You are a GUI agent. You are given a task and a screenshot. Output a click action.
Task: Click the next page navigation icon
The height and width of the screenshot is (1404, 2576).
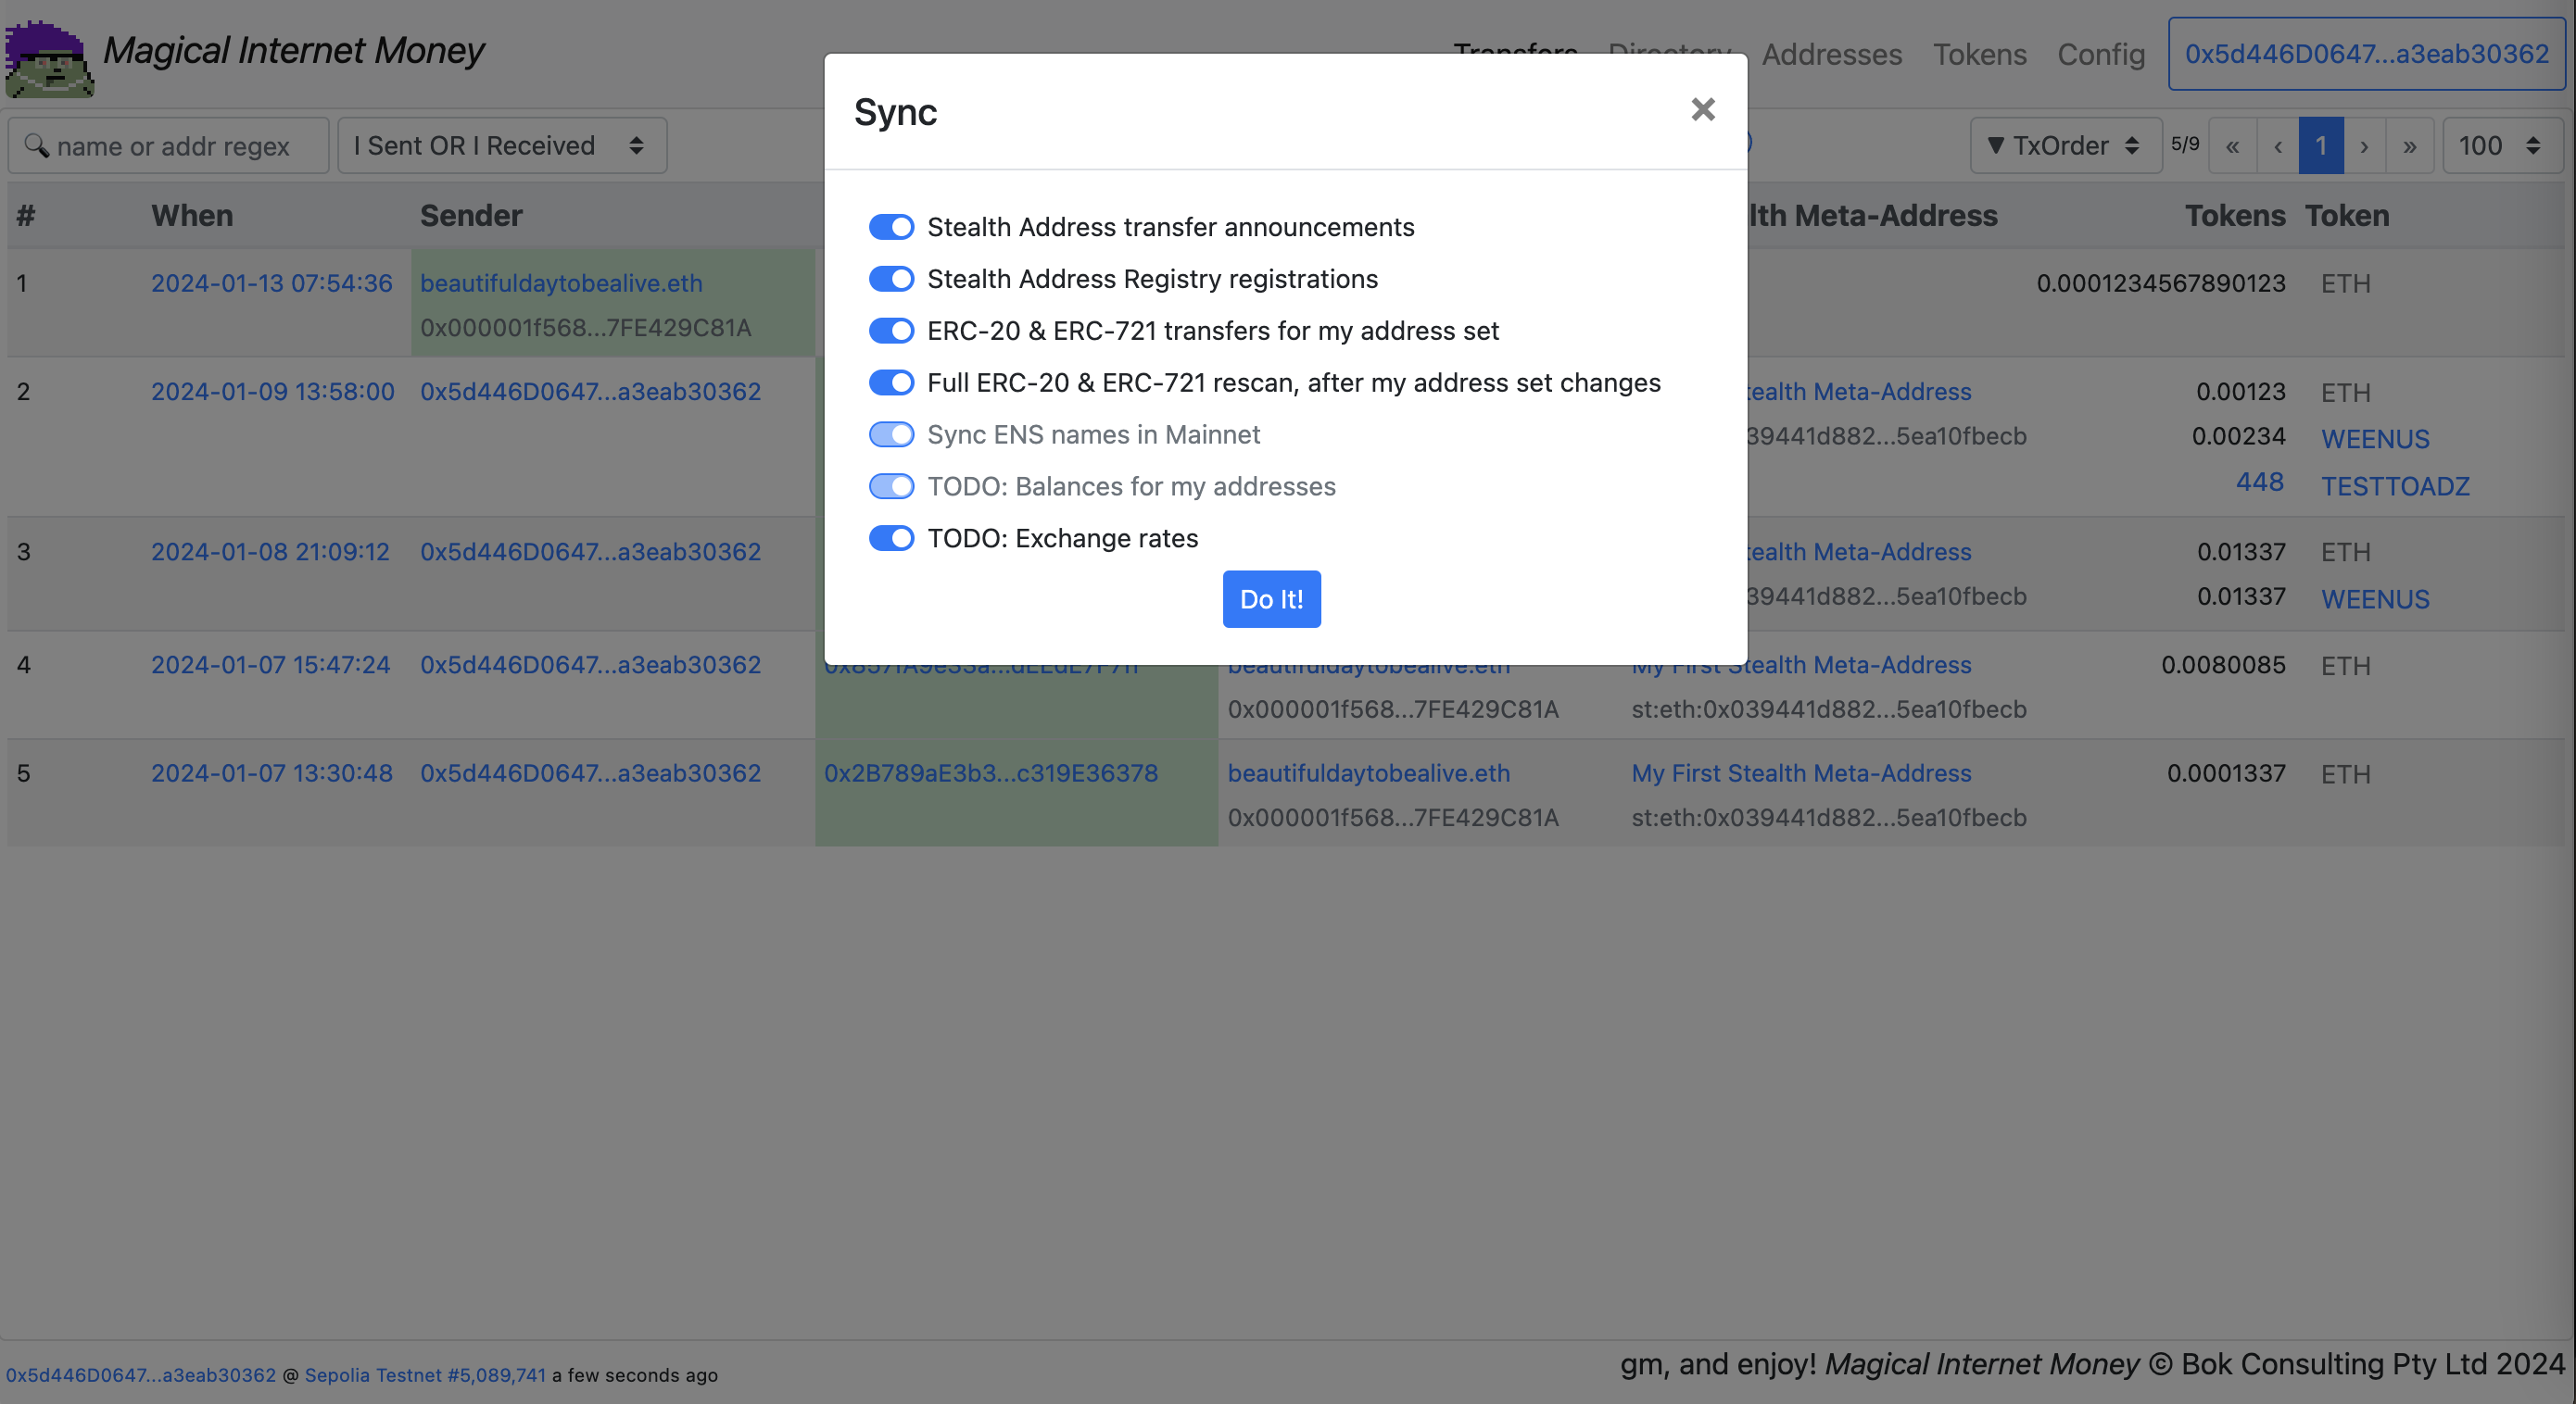point(2361,145)
